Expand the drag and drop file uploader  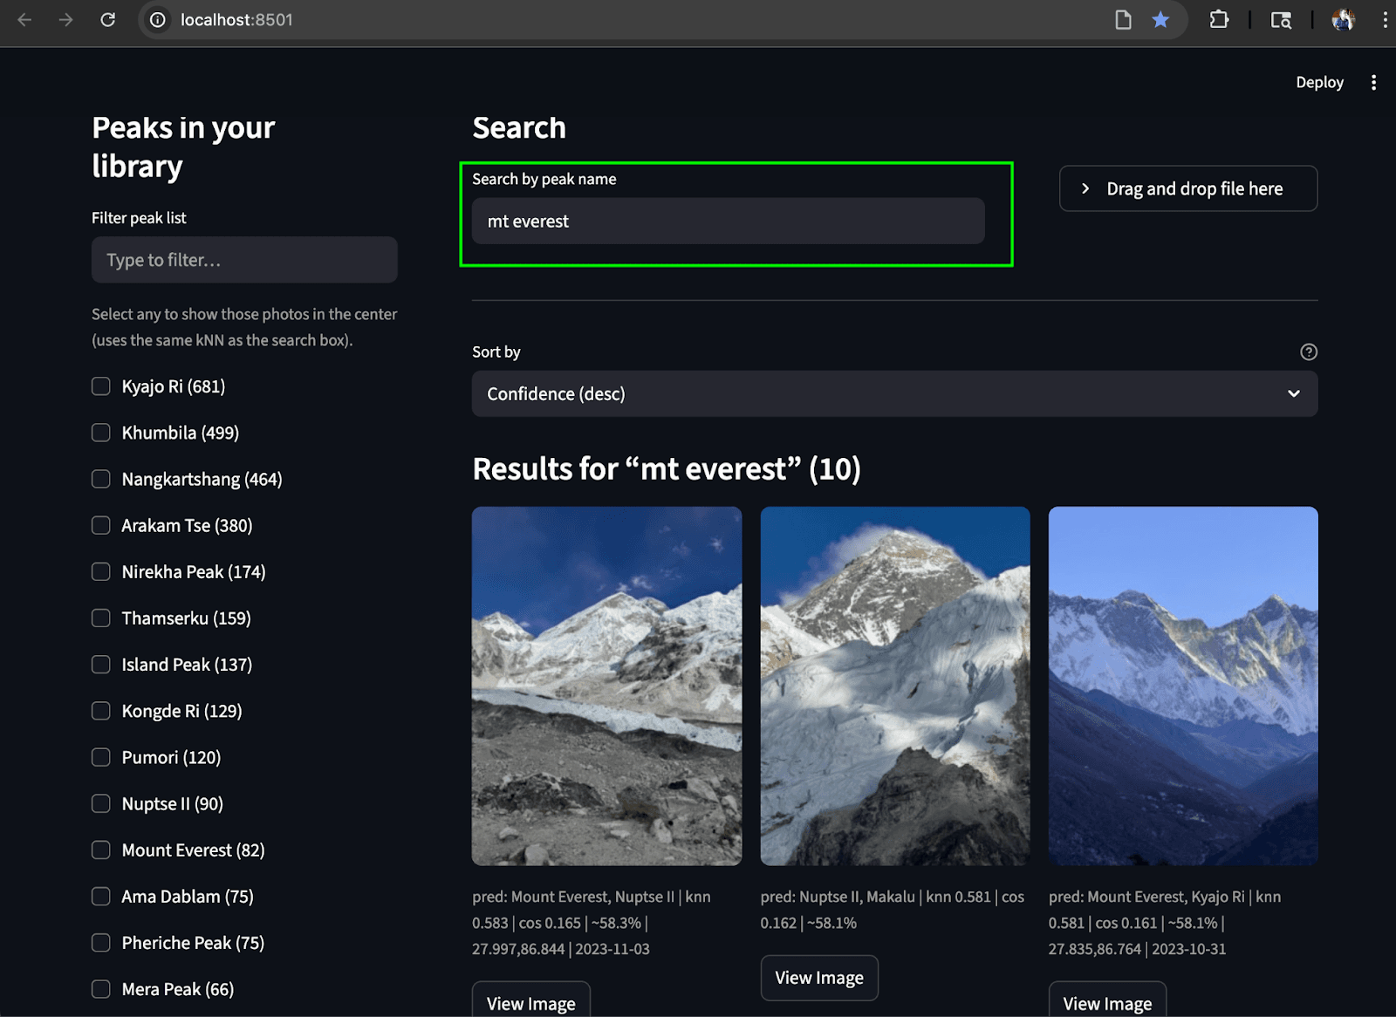(1187, 188)
